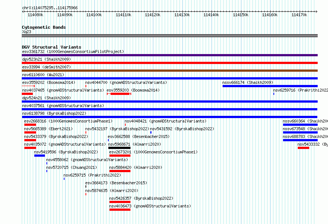Click the DGV Structural Variants track heading
This screenshot has width=328, height=224.
[x=52, y=47]
